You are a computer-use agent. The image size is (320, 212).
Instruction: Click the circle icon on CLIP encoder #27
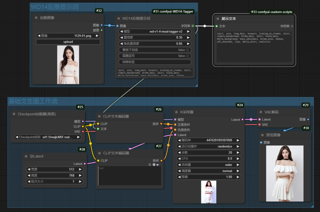pyautogui.click(x=150, y=165)
